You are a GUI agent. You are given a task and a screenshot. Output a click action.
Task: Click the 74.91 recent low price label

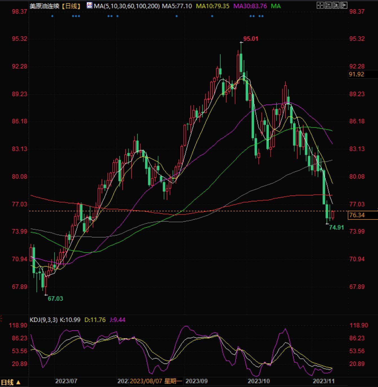(x=337, y=228)
